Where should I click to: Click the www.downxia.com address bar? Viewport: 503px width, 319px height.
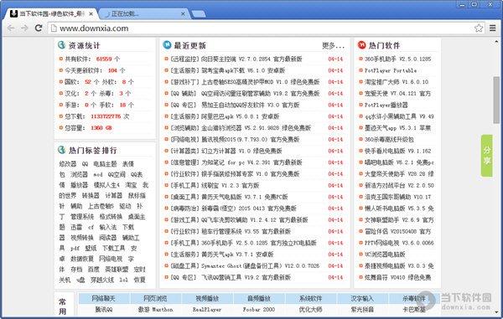point(262,28)
